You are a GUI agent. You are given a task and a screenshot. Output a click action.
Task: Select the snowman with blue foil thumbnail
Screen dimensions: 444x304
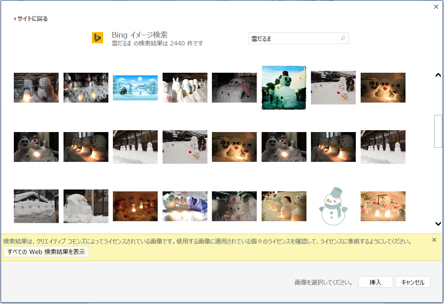[185, 206]
